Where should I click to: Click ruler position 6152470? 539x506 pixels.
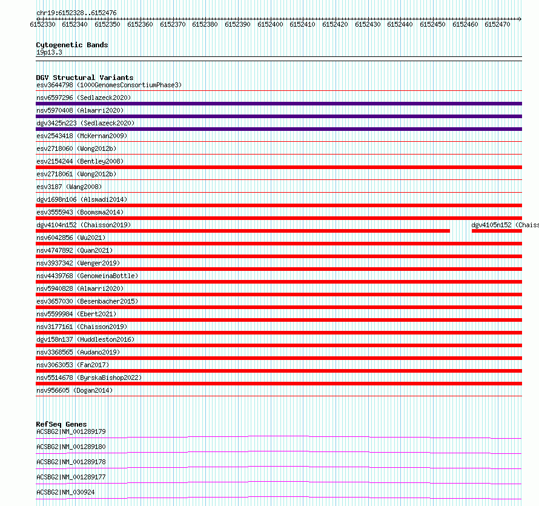click(x=497, y=24)
